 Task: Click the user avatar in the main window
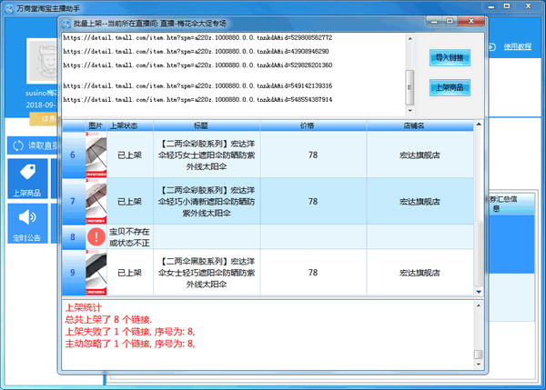click(x=43, y=61)
